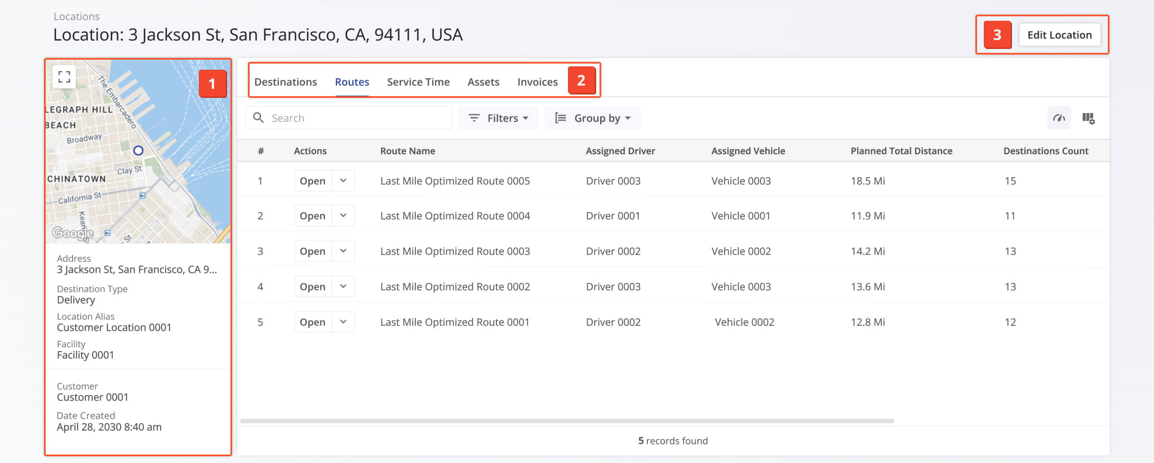Expand action chevron for Route 0002
This screenshot has width=1154, height=463.
[343, 287]
